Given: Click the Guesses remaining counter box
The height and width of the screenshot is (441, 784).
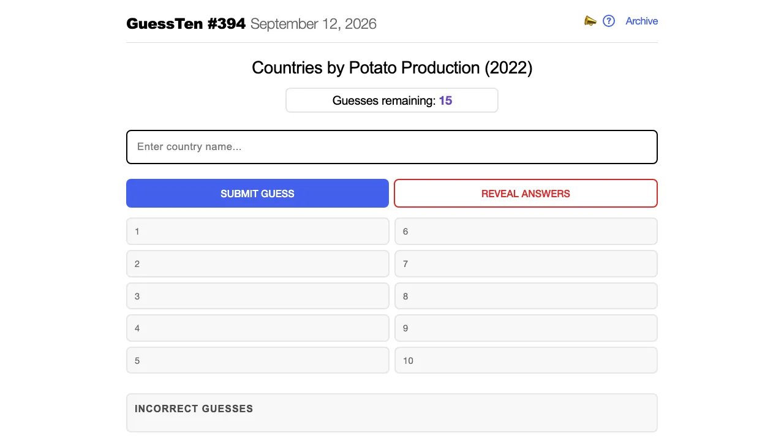Looking at the screenshot, I should (x=392, y=100).
